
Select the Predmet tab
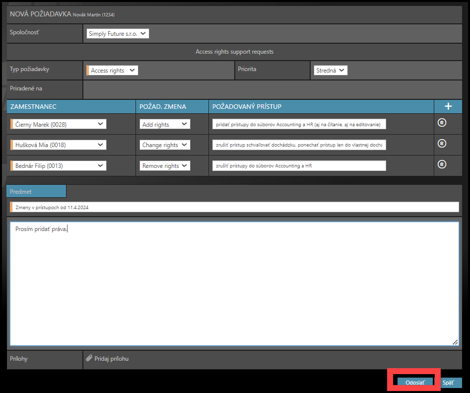coord(36,191)
